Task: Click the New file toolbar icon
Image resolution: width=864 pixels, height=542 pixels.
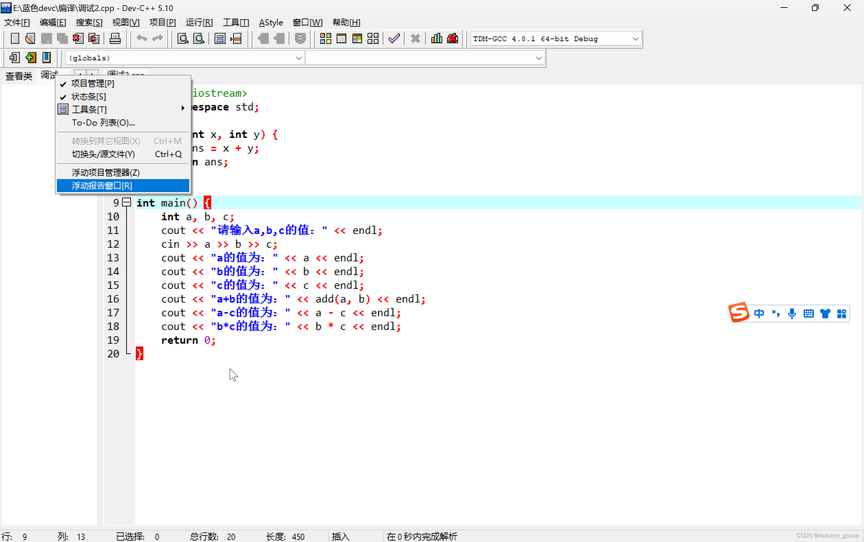Action: [x=15, y=38]
